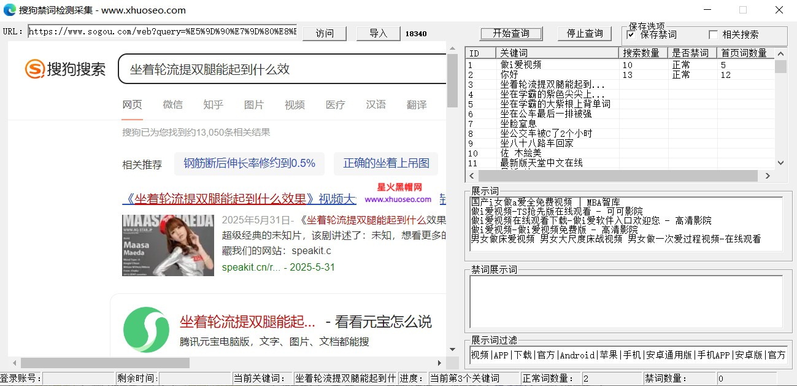The width and height of the screenshot is (797, 386).
Task: Click the 进度 status field
Action: 473,379
